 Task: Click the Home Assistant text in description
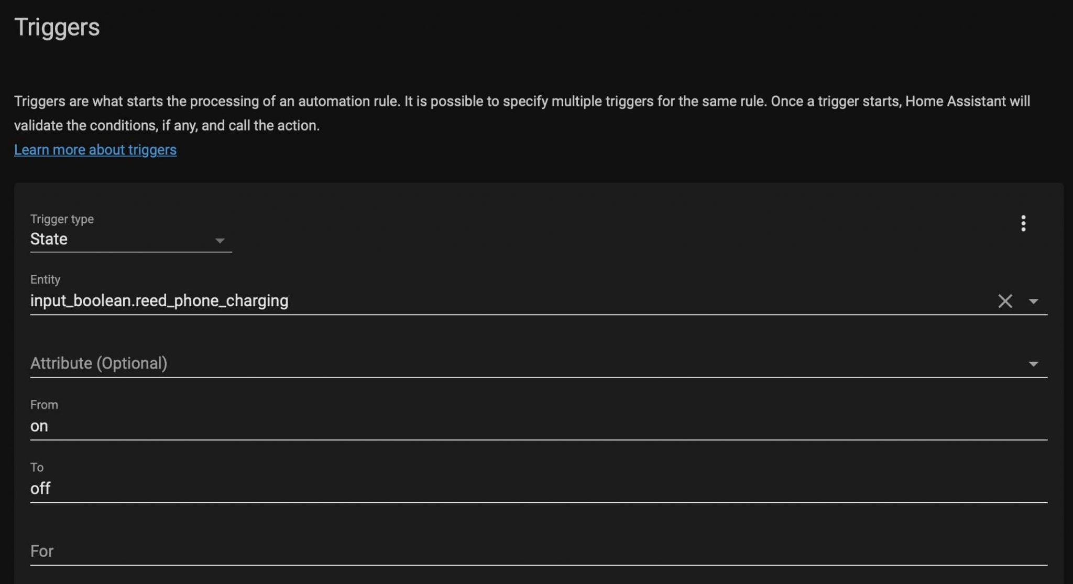click(x=955, y=101)
